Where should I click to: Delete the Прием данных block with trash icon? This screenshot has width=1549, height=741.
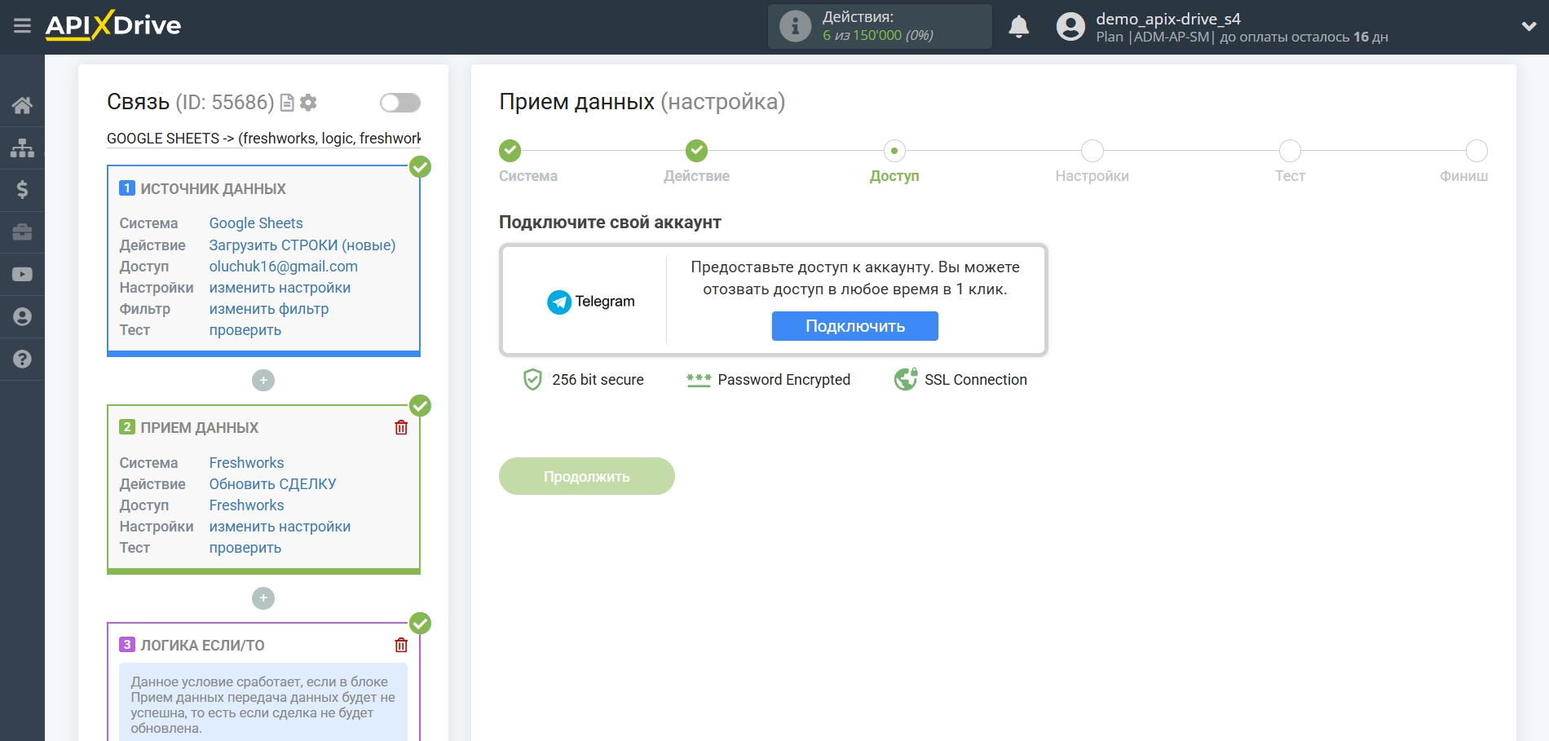pyautogui.click(x=401, y=428)
